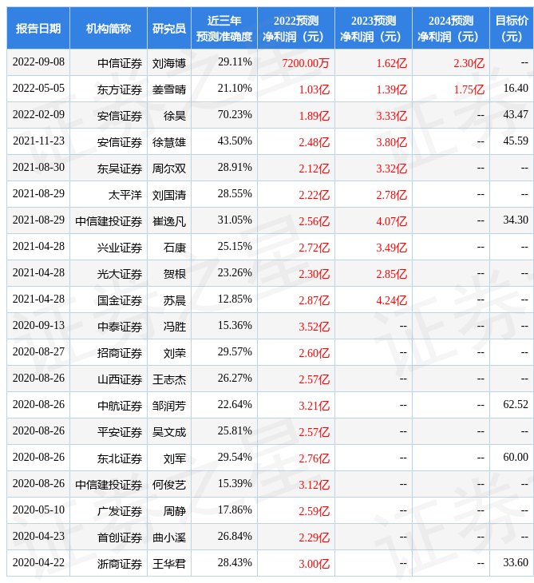Click target price 33.60
This screenshot has width=534, height=583.
[x=516, y=563]
